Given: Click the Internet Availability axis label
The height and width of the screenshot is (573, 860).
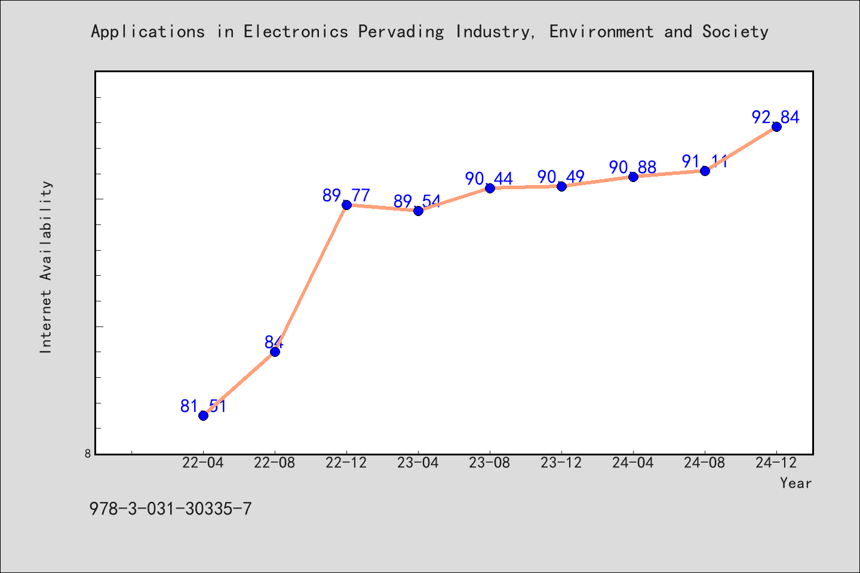Looking at the screenshot, I should tap(46, 267).
